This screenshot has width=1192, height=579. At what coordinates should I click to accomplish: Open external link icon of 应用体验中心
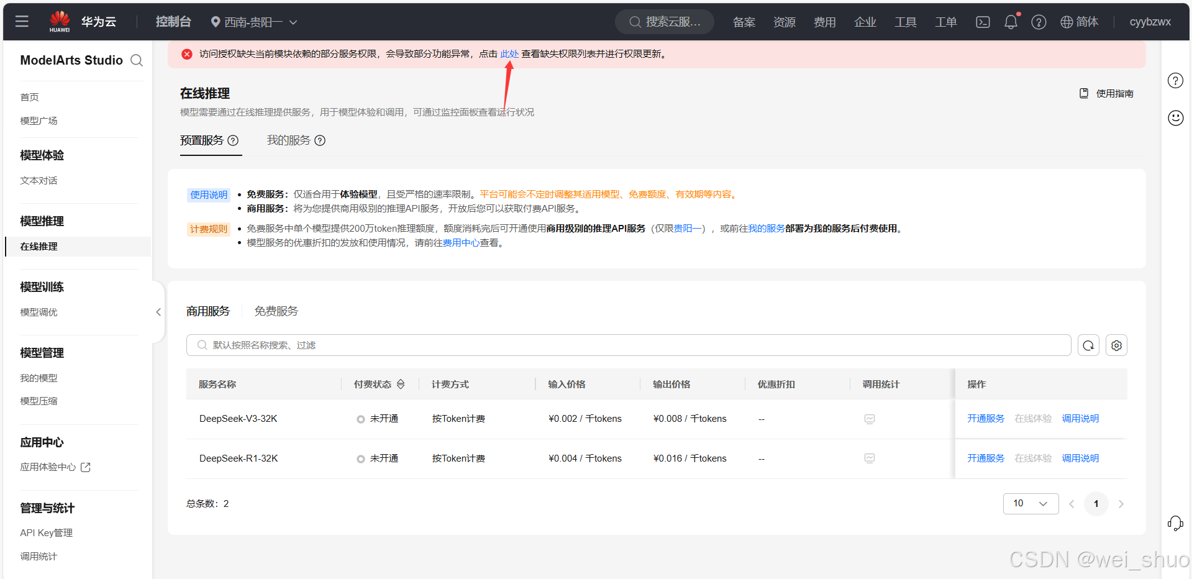86,467
